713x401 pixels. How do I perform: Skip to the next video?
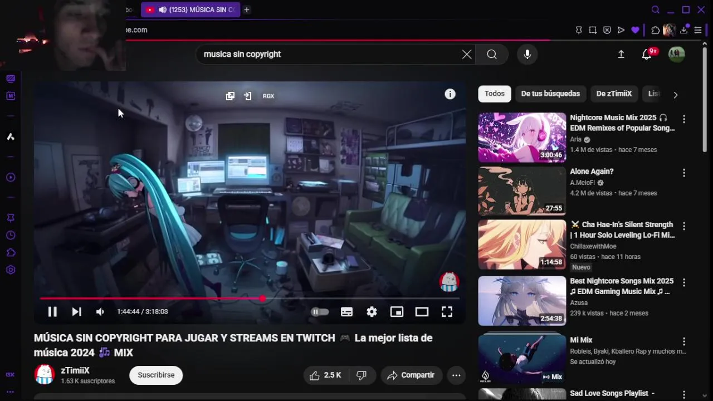(x=76, y=312)
